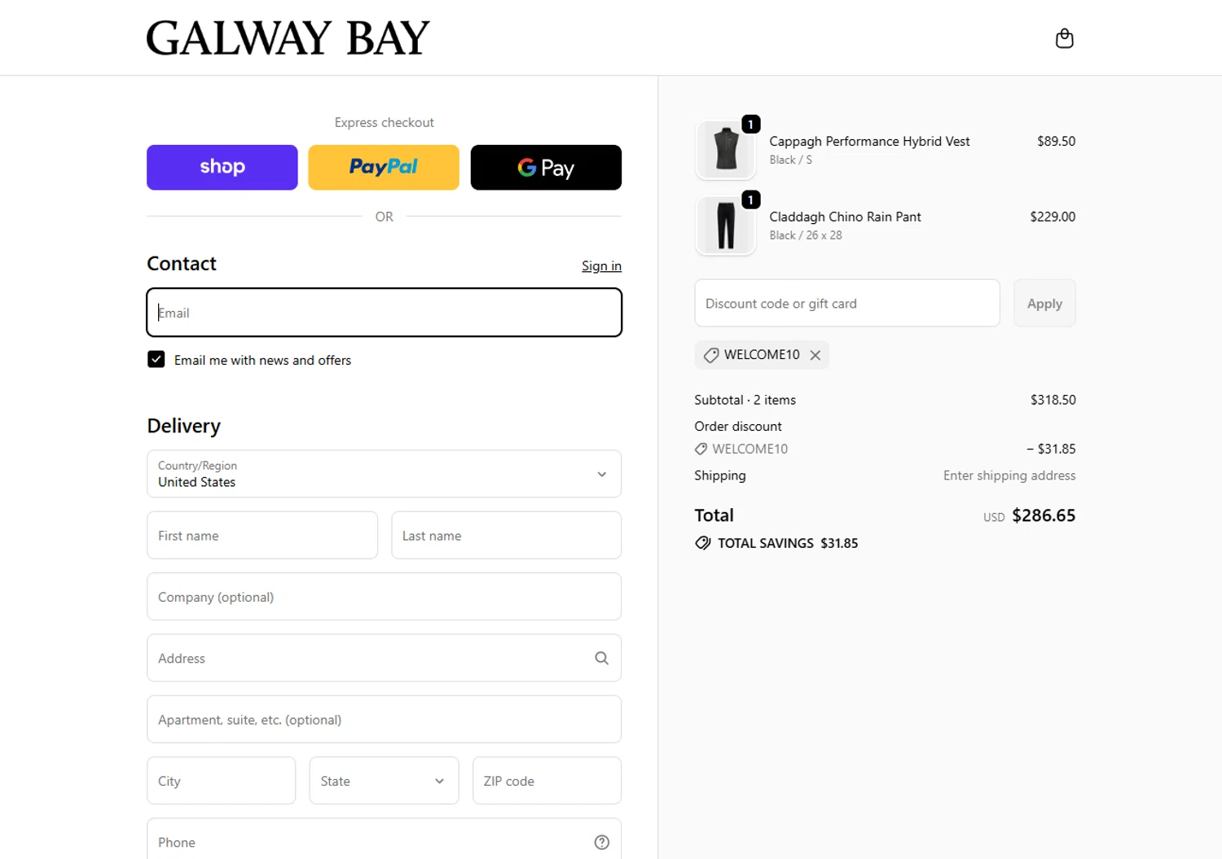
Task: Expand the State dropdown
Action: [x=384, y=780]
